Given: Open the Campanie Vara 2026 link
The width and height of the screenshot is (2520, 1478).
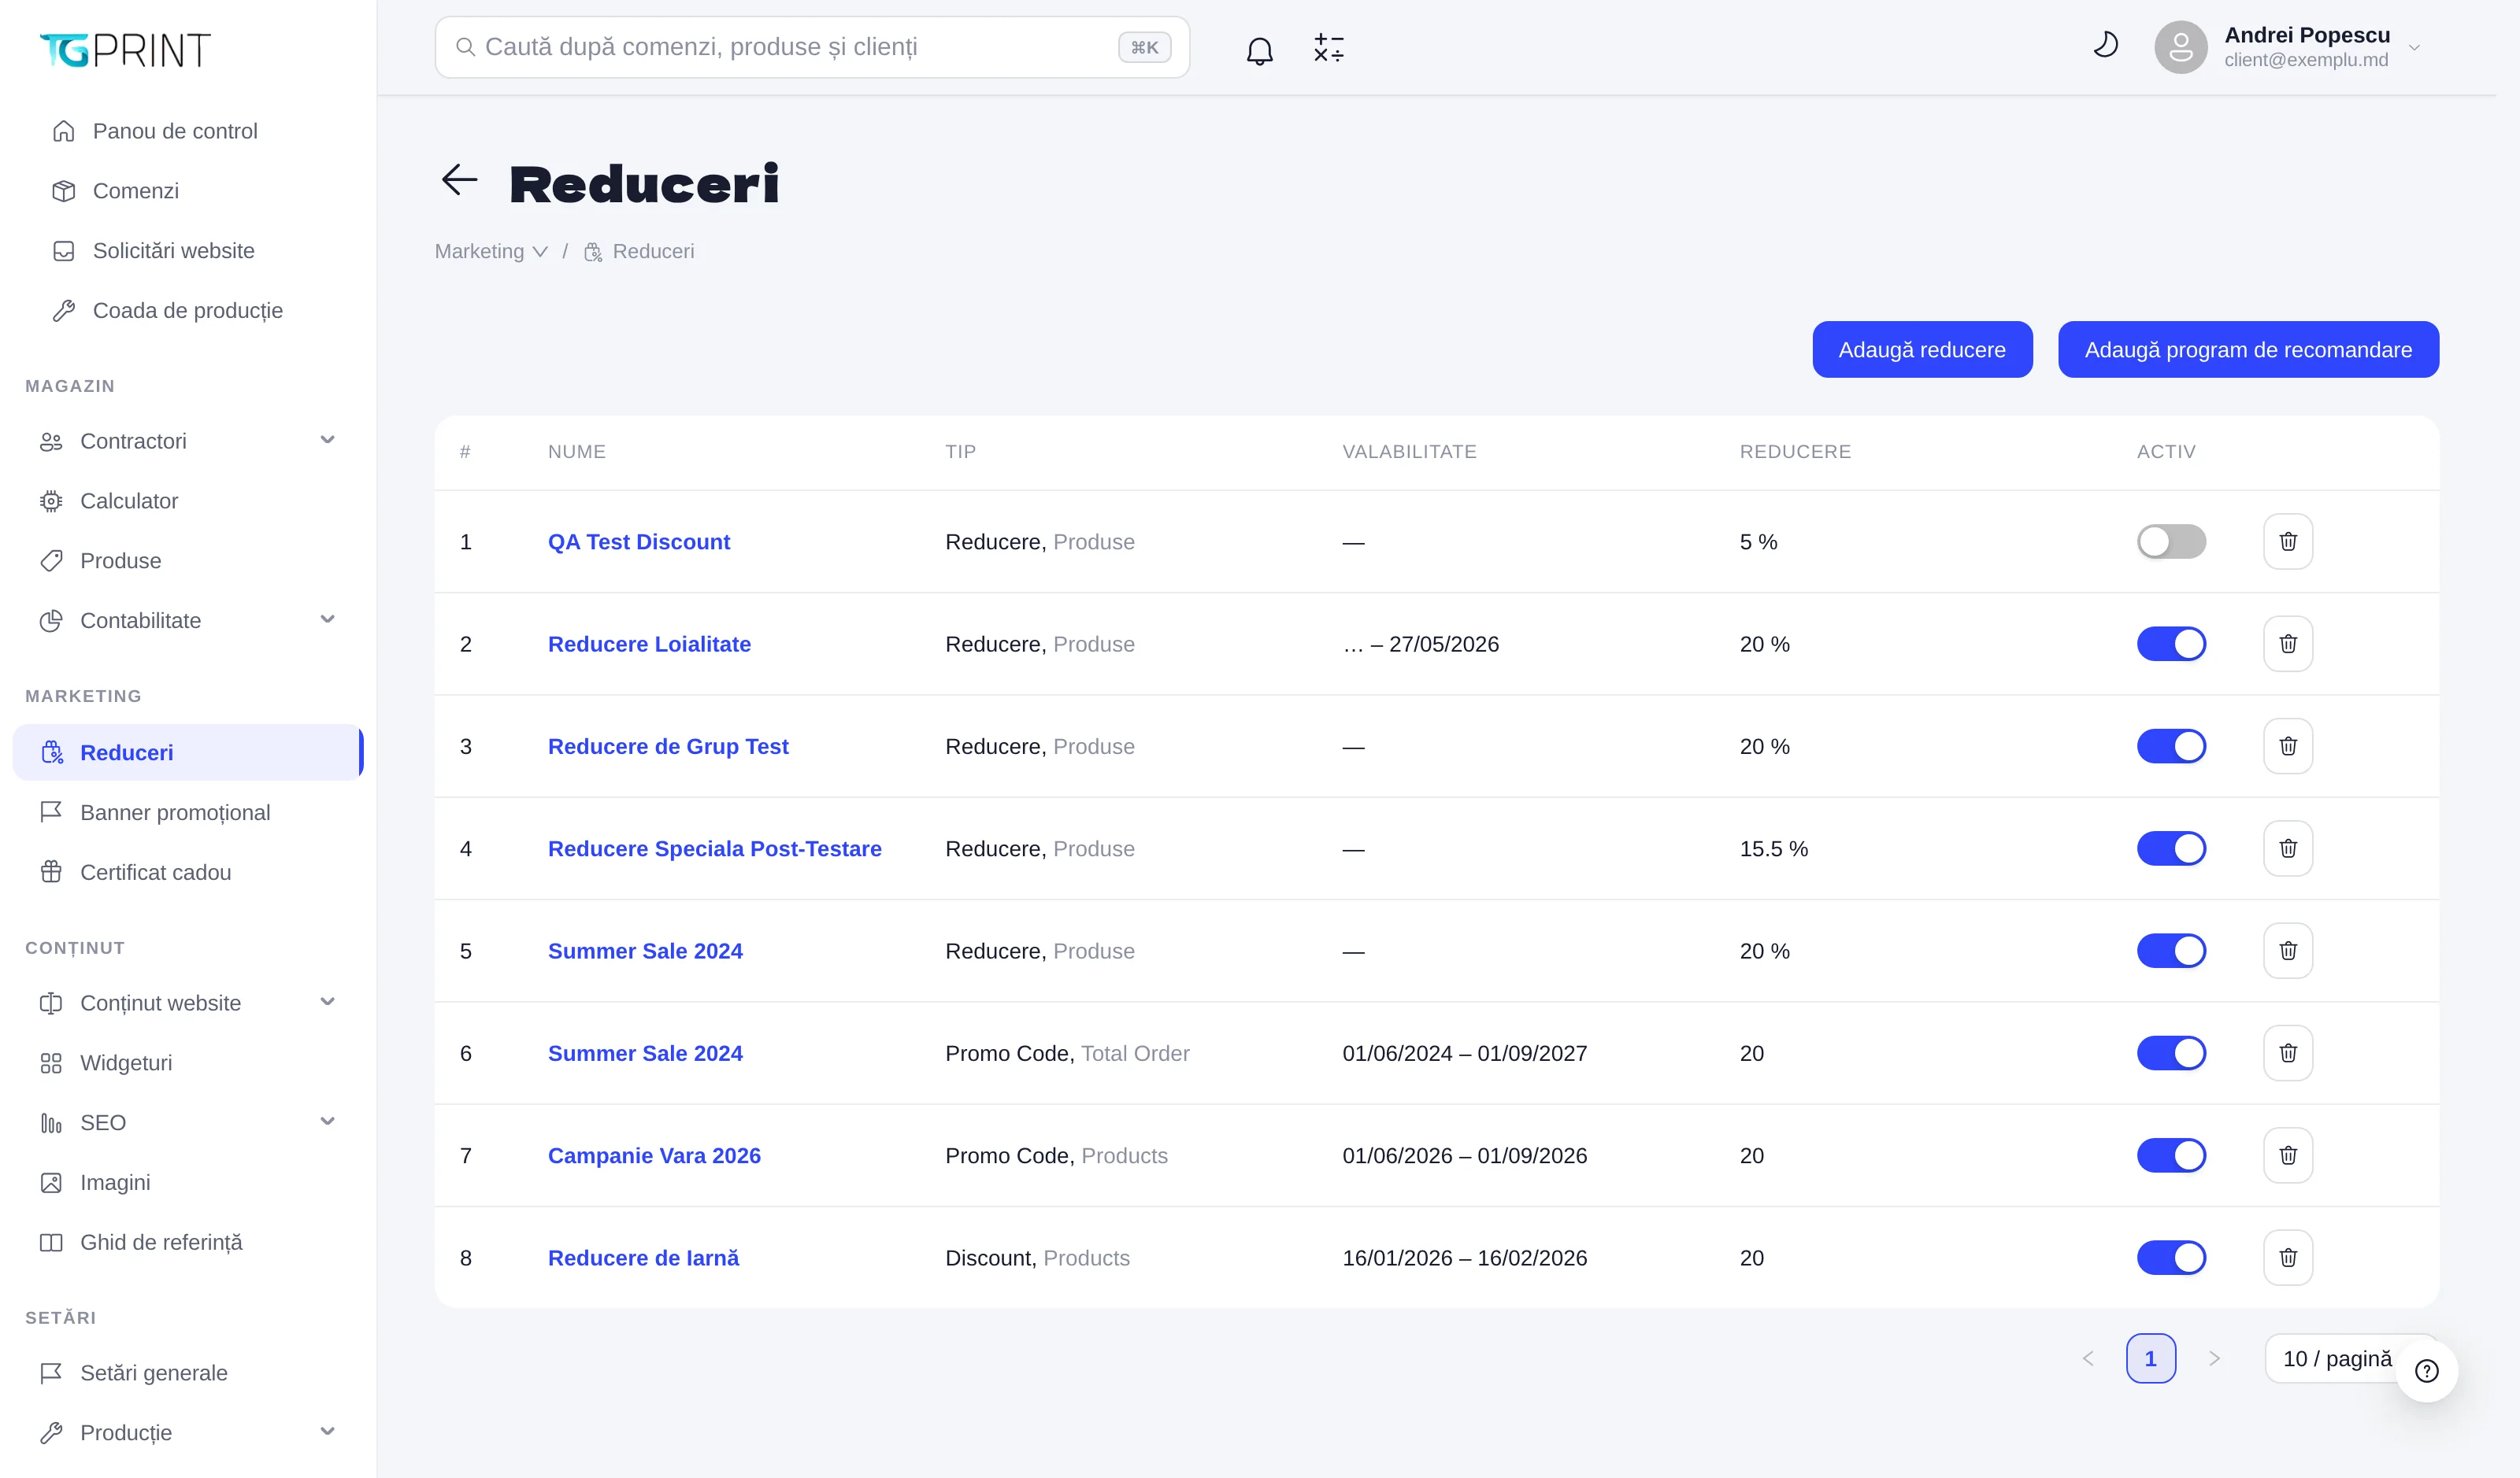Looking at the screenshot, I should (x=654, y=1155).
